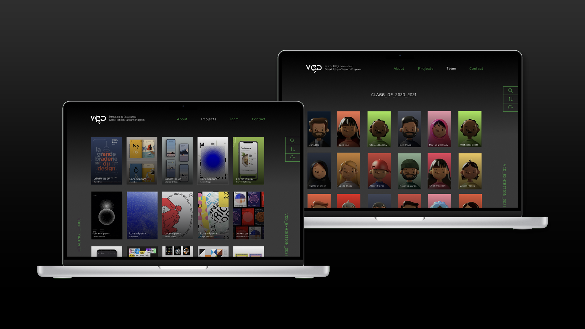Click refresh icon on Team page sidebar

click(510, 107)
